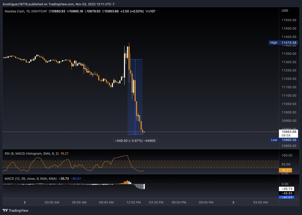Click the blue price range measurement arrow
The height and width of the screenshot is (215, 302).
pyautogui.click(x=135, y=97)
